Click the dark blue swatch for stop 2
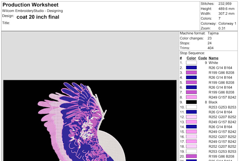This screenshot has width=239, height=161. tap(191, 68)
